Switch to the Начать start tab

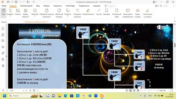[4, 22]
